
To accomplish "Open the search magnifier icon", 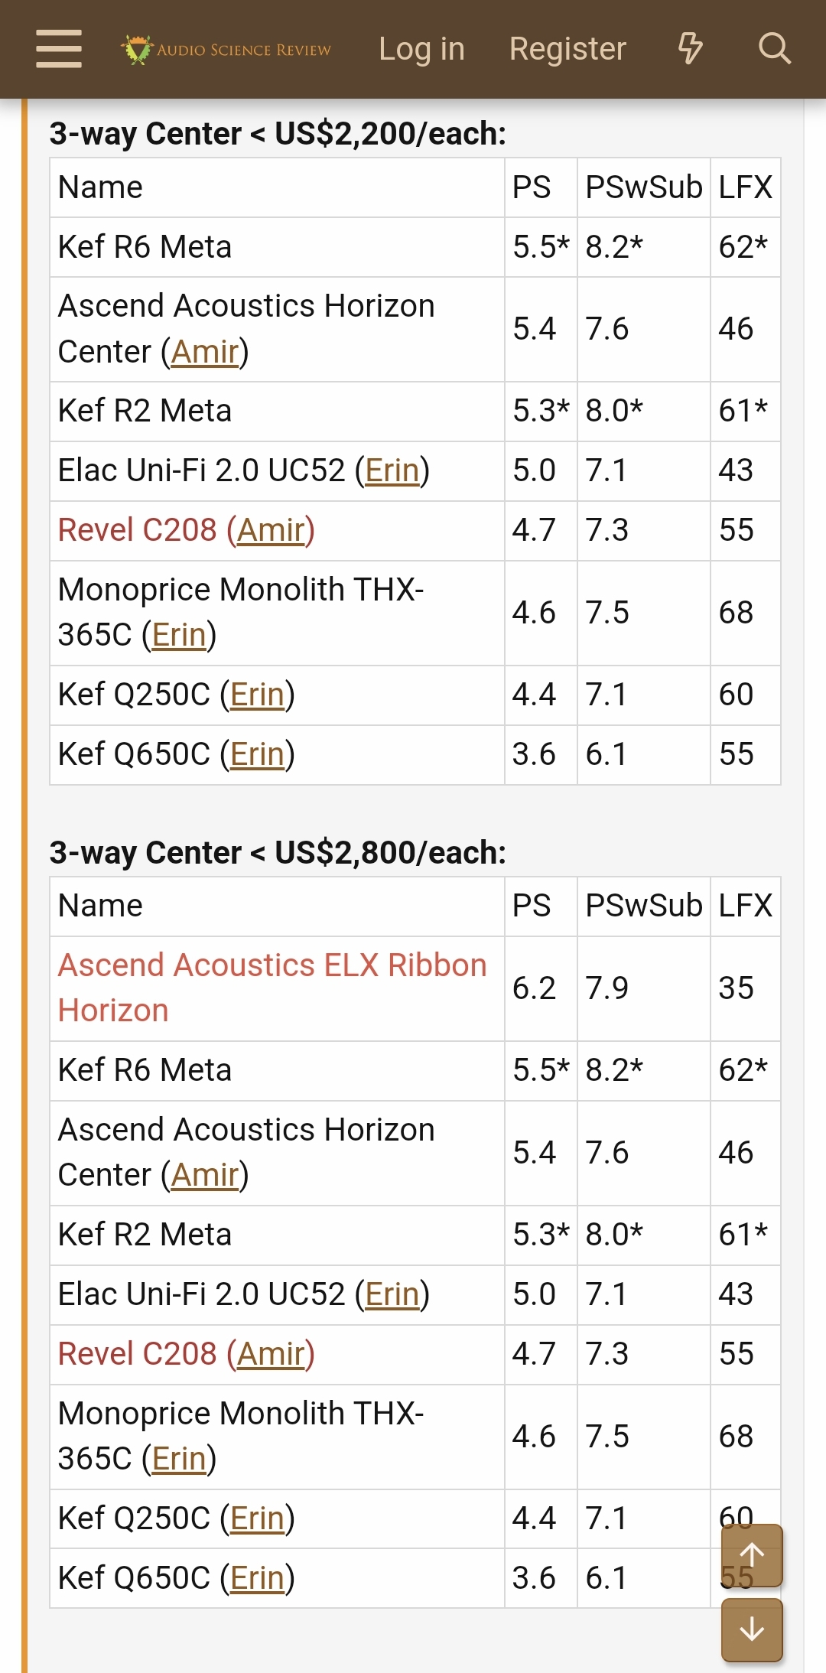I will (774, 49).
